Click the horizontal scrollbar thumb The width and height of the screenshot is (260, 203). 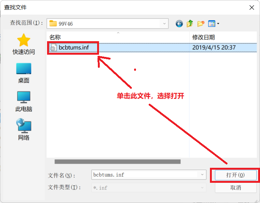(118, 161)
